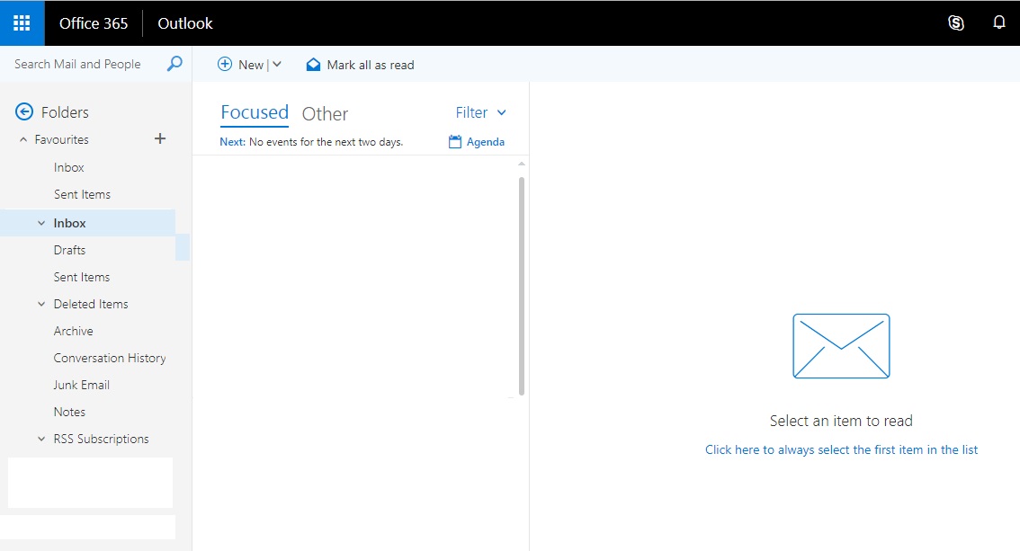This screenshot has width=1020, height=551.
Task: Click the Folders heading text
Action: click(x=65, y=112)
